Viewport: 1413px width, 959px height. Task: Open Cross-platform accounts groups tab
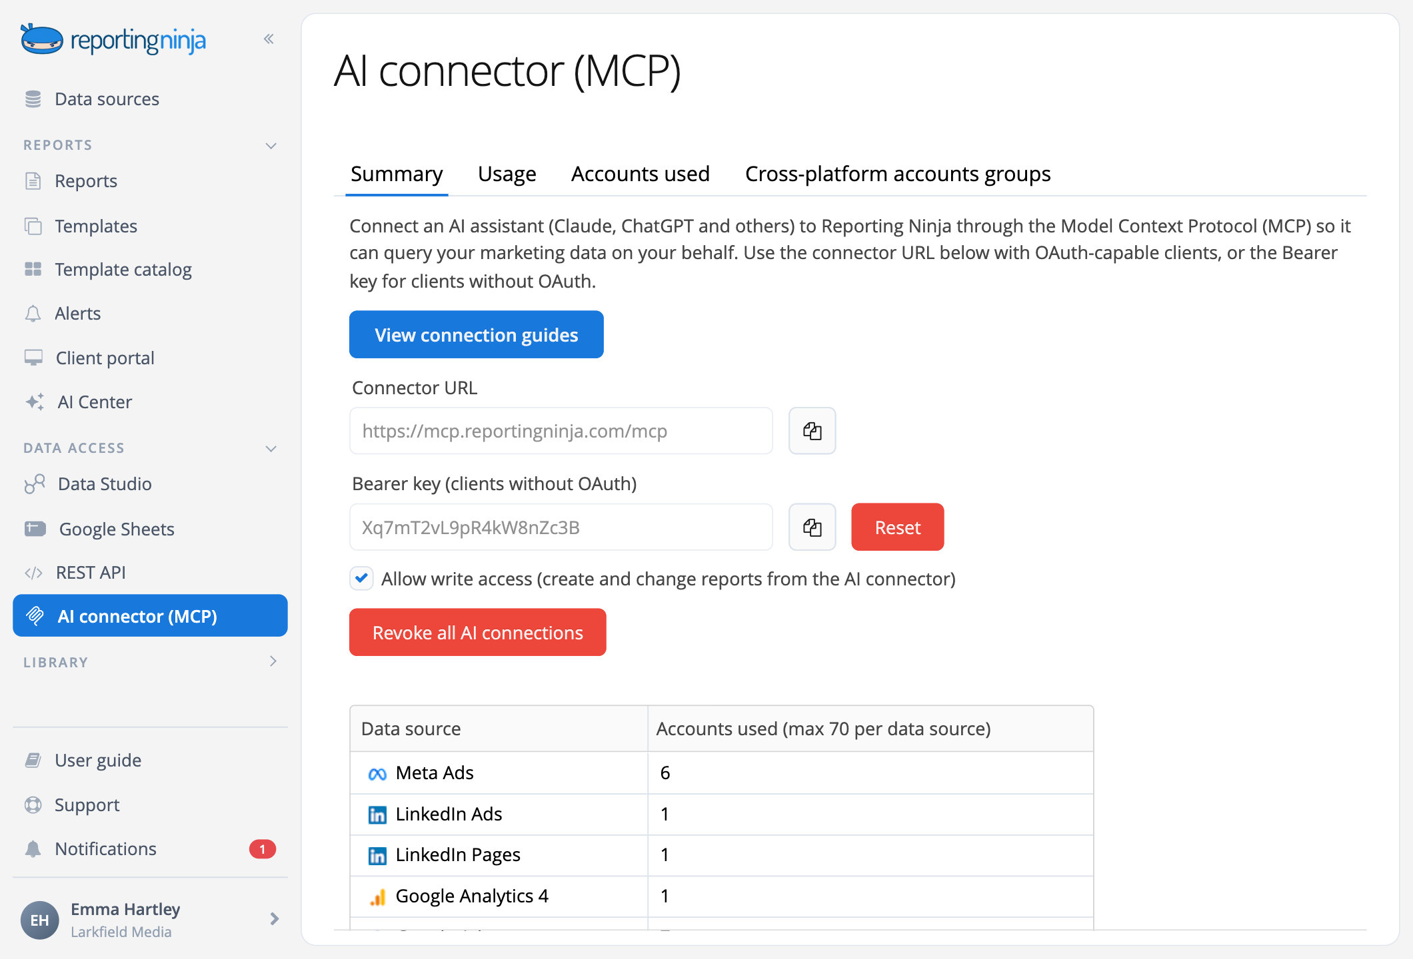click(897, 174)
